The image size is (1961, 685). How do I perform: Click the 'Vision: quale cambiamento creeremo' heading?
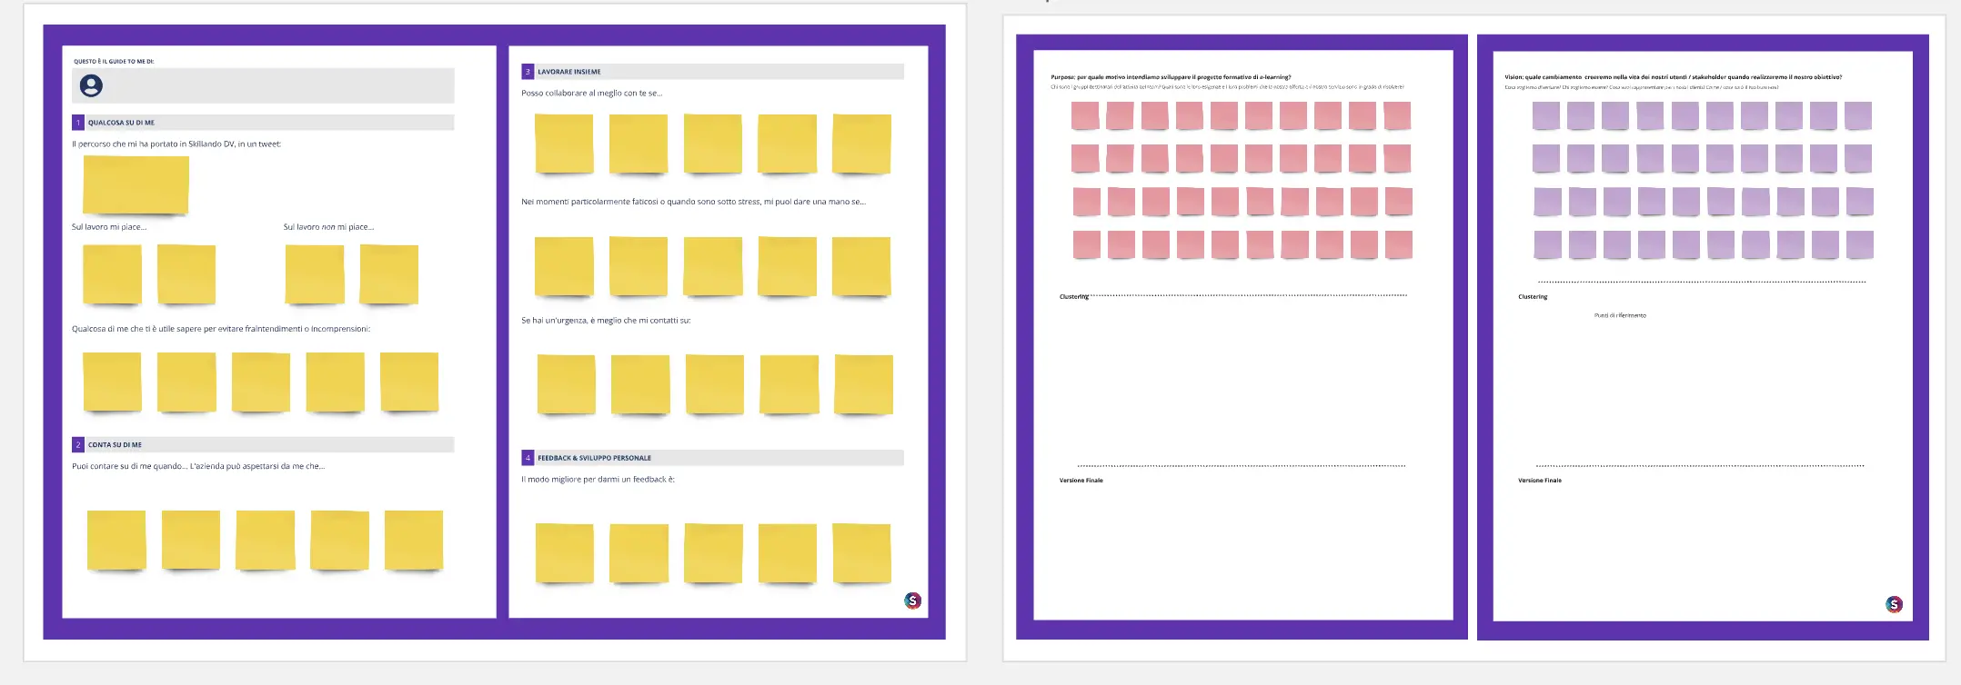coord(1673,77)
